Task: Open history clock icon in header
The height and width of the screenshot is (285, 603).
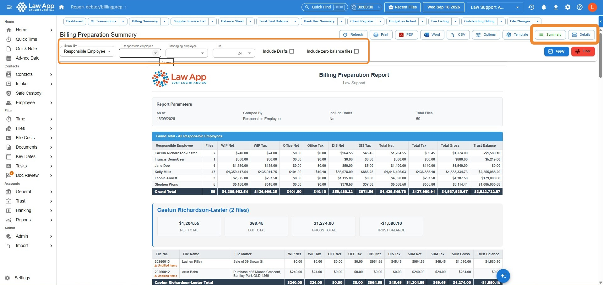Action: tap(531, 7)
